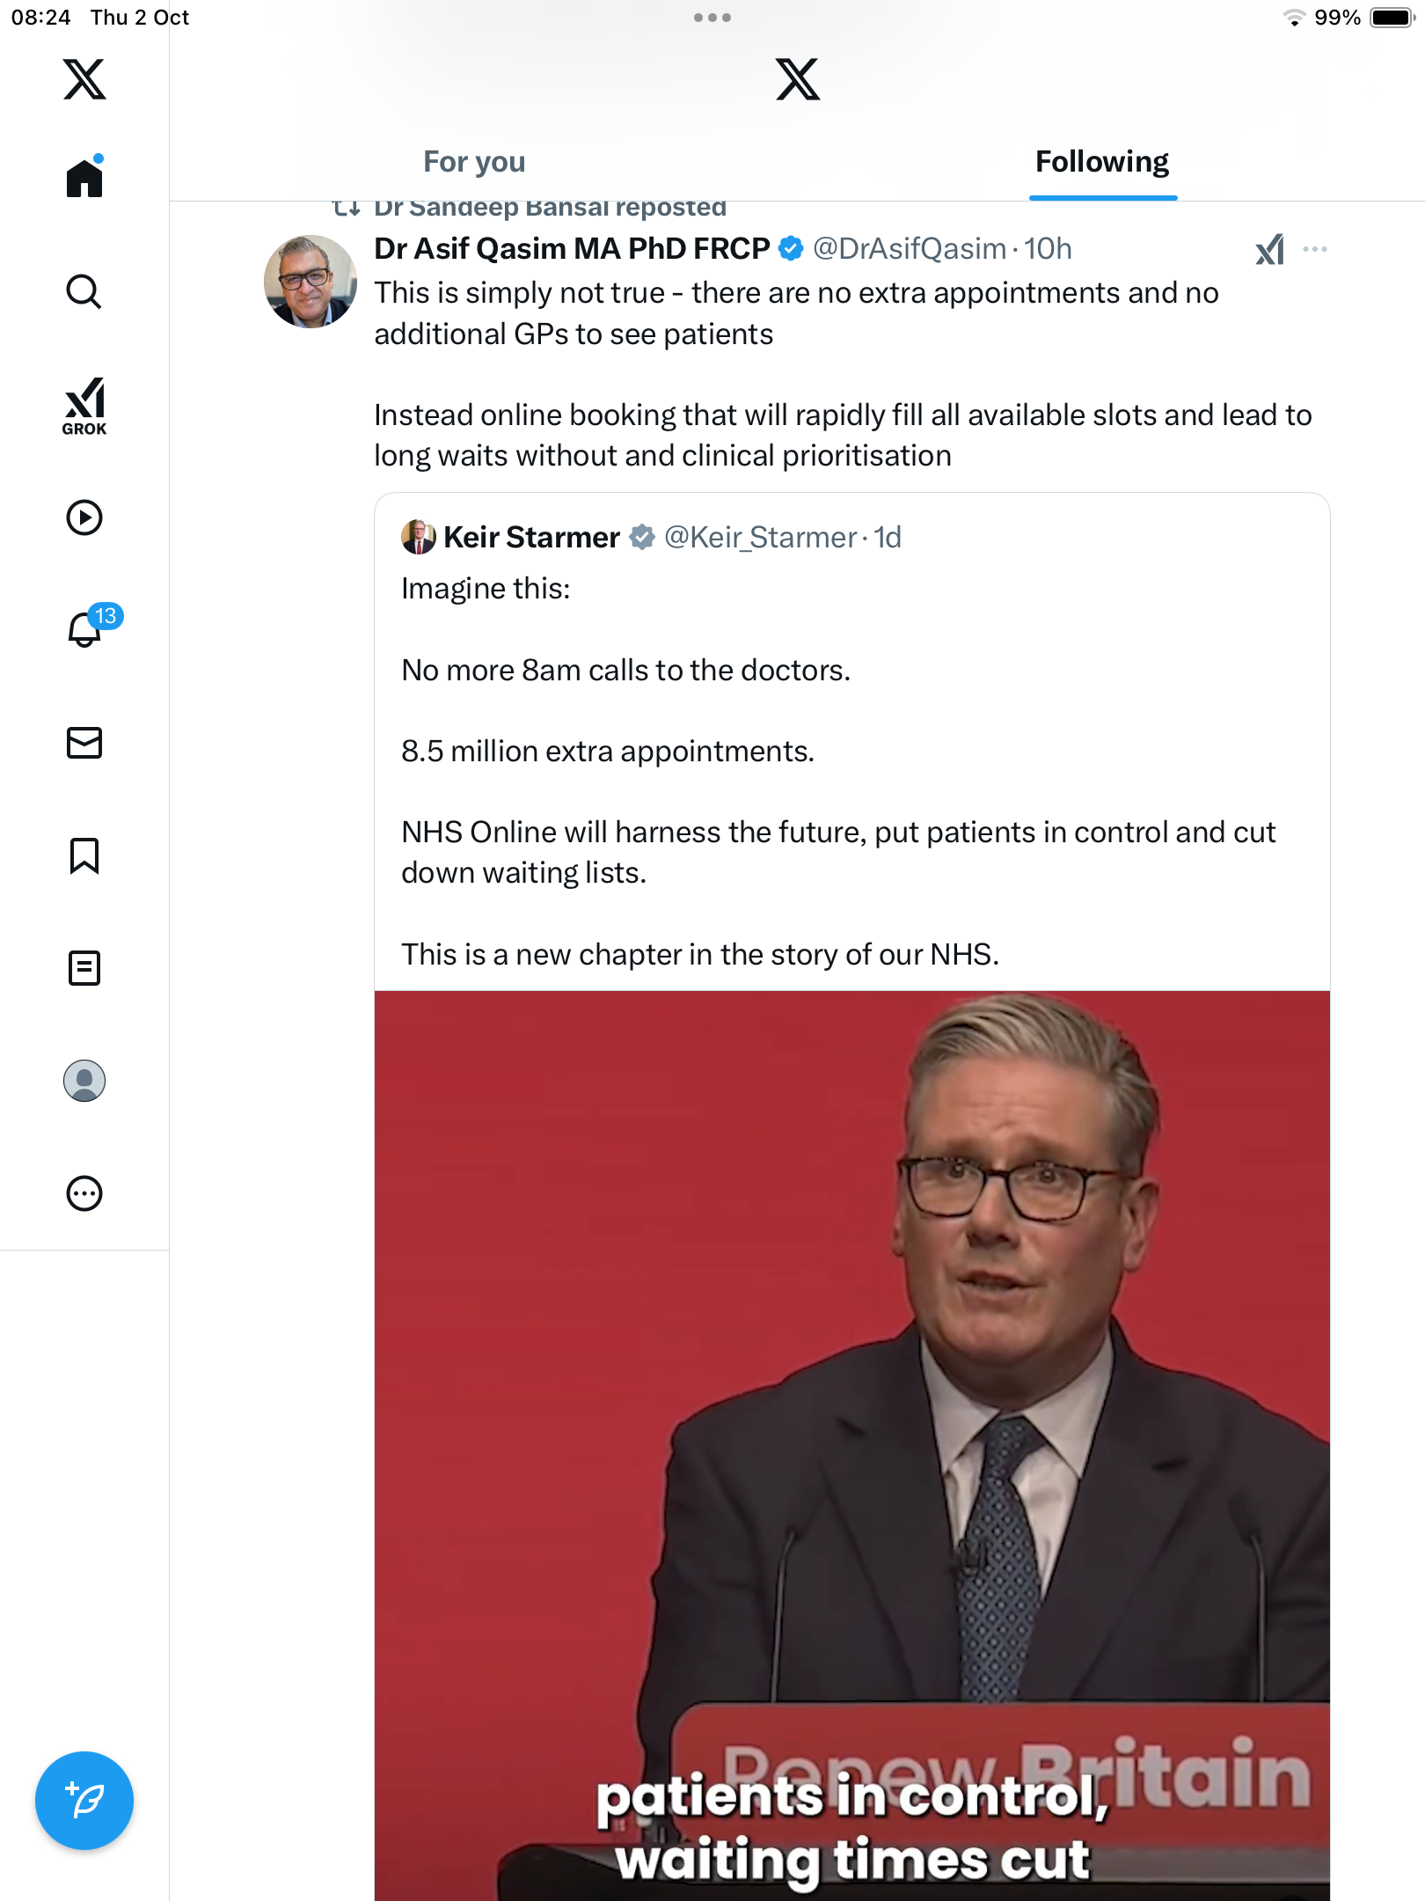Image resolution: width=1425 pixels, height=1901 pixels.
Task: Switch to the For you tab
Action: [x=474, y=162]
